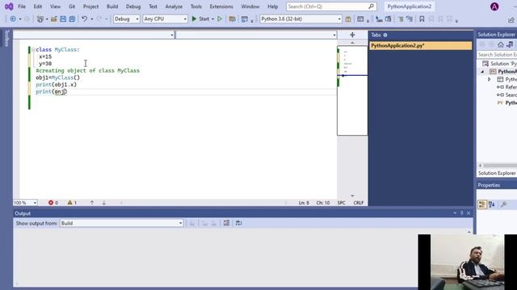Viewport: 517px width, 290px height.
Task: Collapse the PythonApplication project tree node
Action: 482,72
